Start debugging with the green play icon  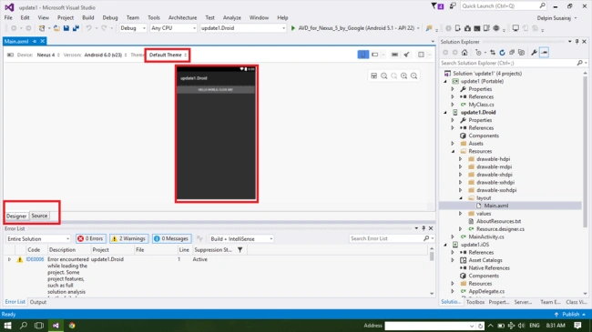tap(293, 28)
